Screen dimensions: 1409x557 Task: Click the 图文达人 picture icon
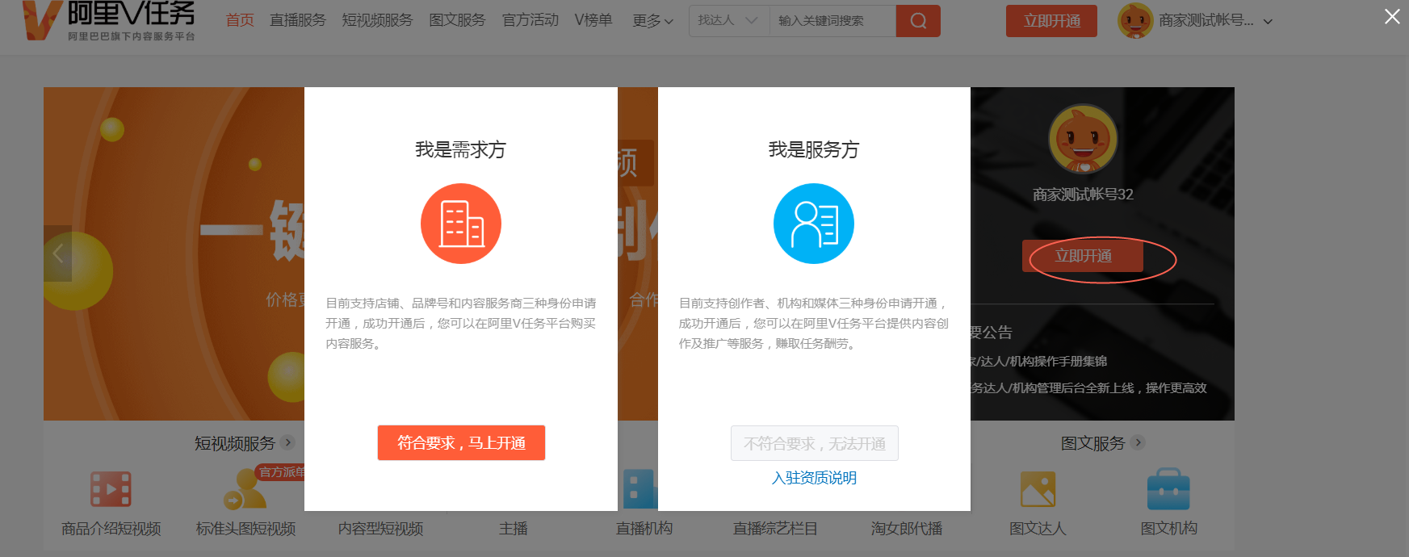(x=1038, y=489)
